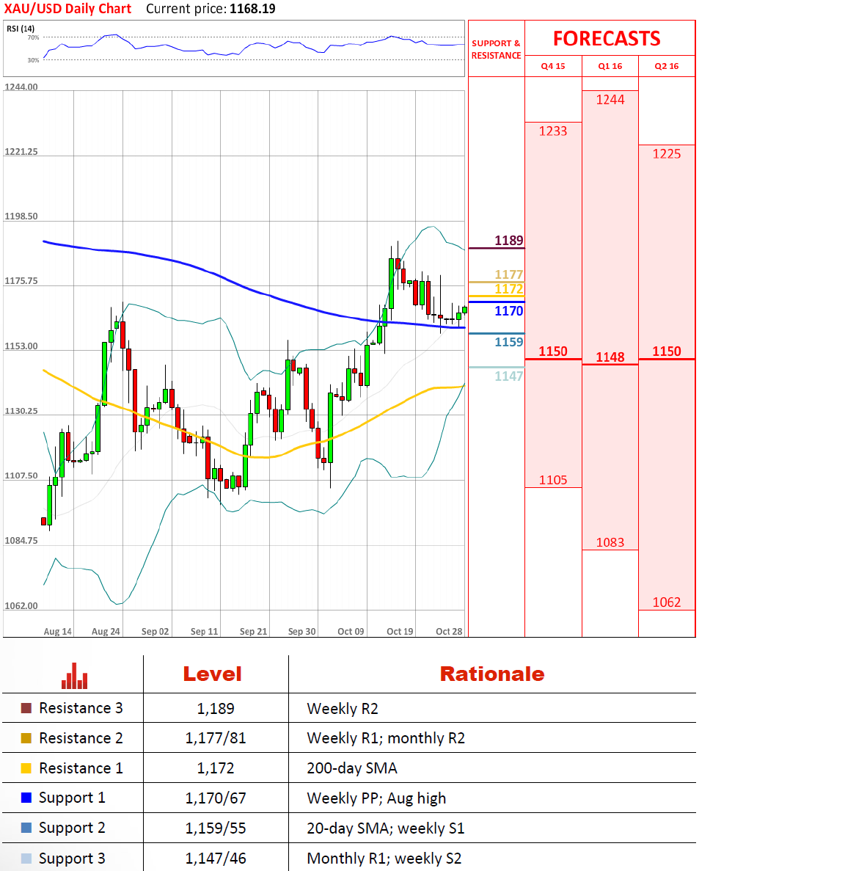The image size is (845, 871).
Task: Click the Support 1 blue swatch
Action: point(26,798)
